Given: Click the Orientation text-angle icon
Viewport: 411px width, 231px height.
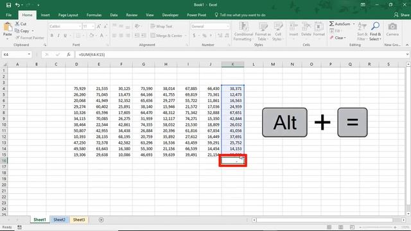Looking at the screenshot, I should point(137,26).
